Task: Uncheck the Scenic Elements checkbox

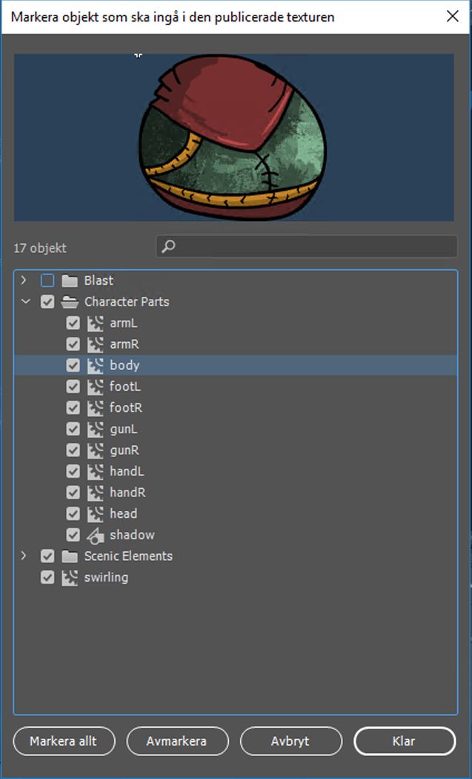Action: (47, 556)
